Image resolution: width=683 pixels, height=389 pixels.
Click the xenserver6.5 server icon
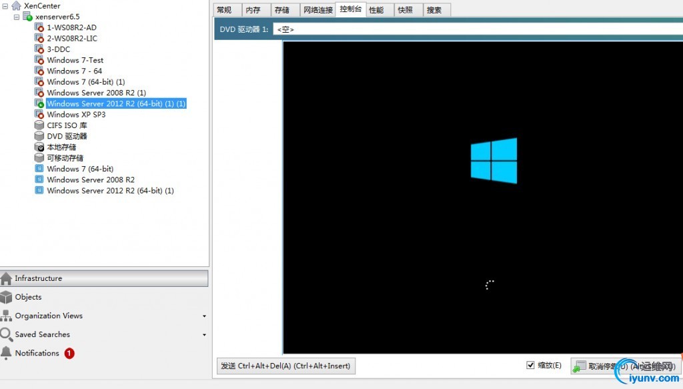coord(27,17)
